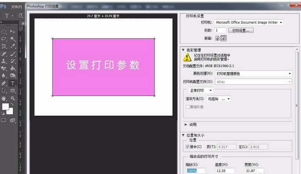Toggle the 黑场补偿 checkbox
The image size is (301, 174).
tap(188, 107)
